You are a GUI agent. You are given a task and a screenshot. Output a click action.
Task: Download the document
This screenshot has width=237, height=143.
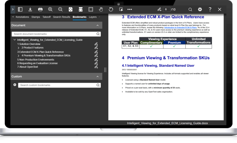click(30, 9)
